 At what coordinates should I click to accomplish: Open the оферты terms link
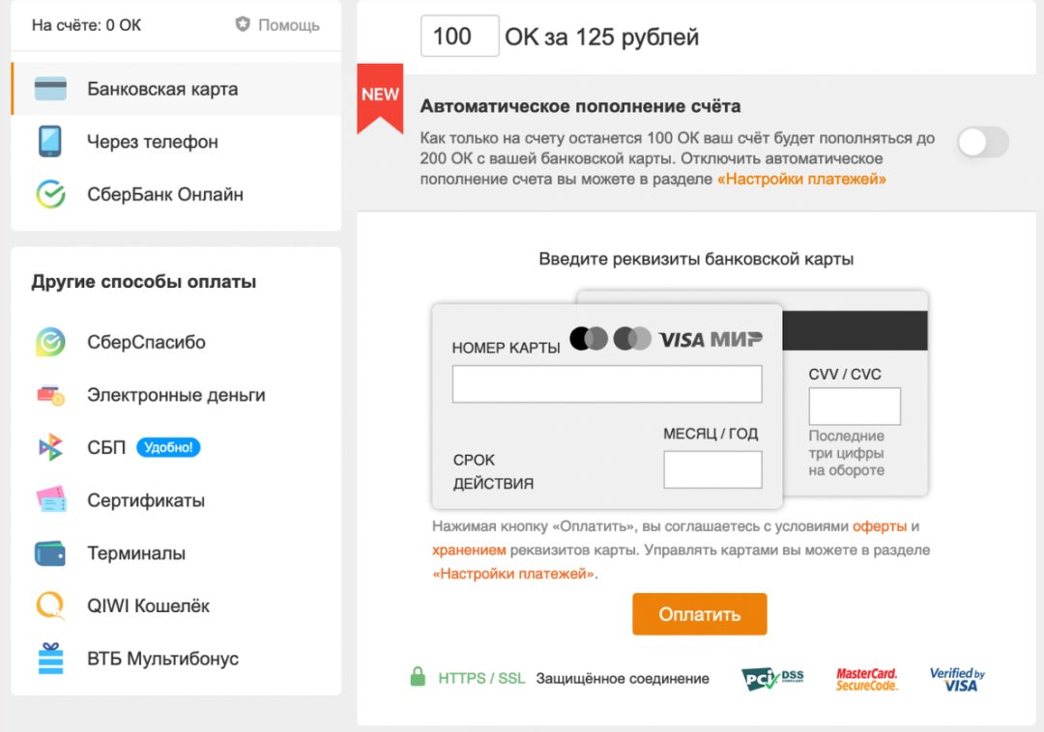(879, 526)
